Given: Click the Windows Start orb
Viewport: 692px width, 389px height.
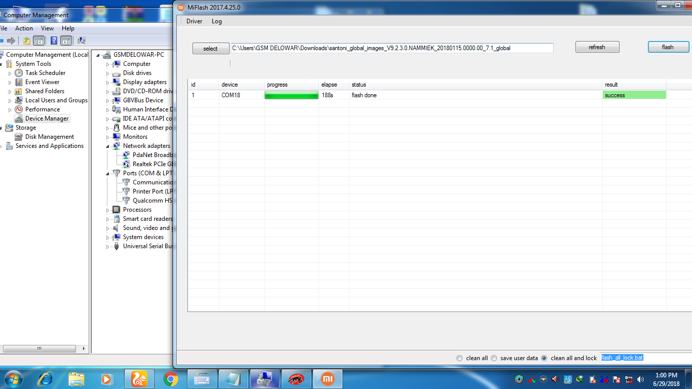Looking at the screenshot, I should click(13, 378).
